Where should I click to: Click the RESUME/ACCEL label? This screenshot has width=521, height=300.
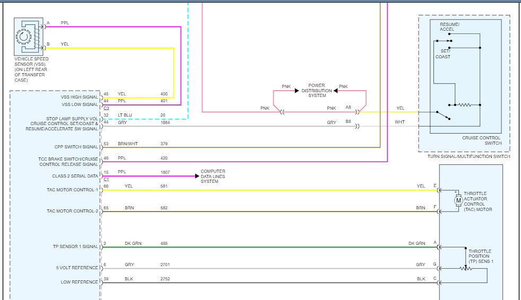point(449,27)
